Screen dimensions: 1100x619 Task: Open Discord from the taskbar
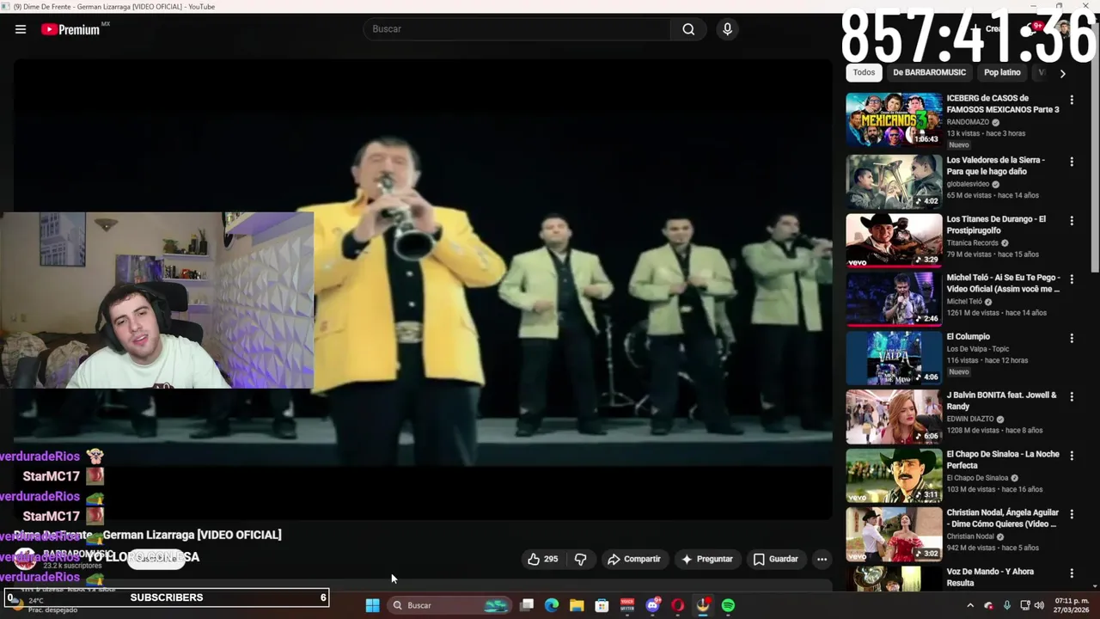pos(652,605)
